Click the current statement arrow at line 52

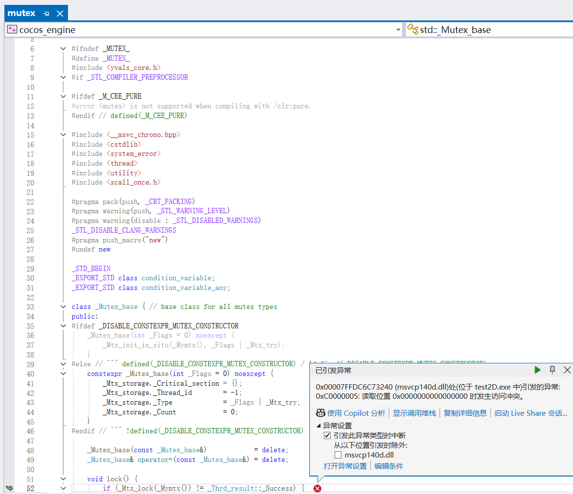click(9, 488)
